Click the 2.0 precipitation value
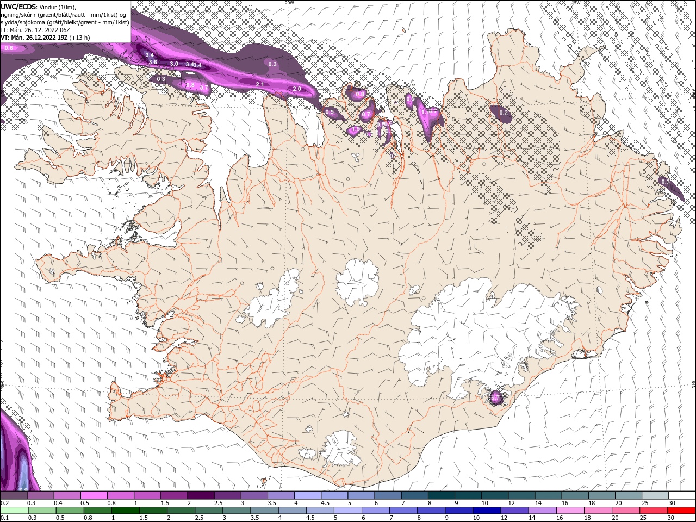 point(297,89)
